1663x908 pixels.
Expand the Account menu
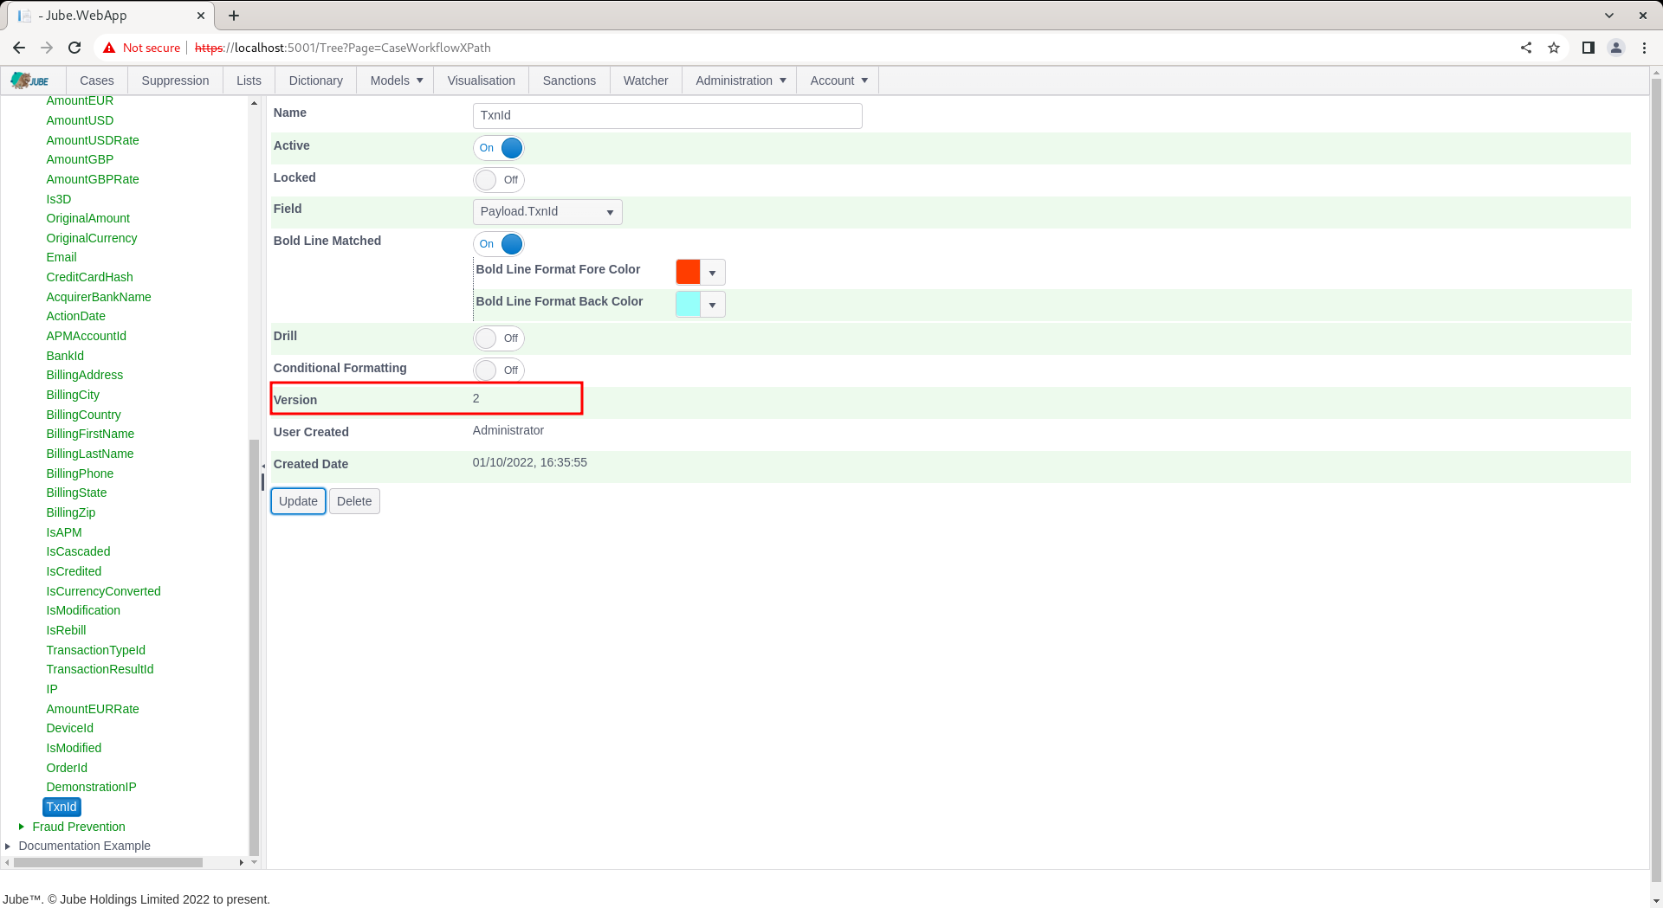click(838, 80)
